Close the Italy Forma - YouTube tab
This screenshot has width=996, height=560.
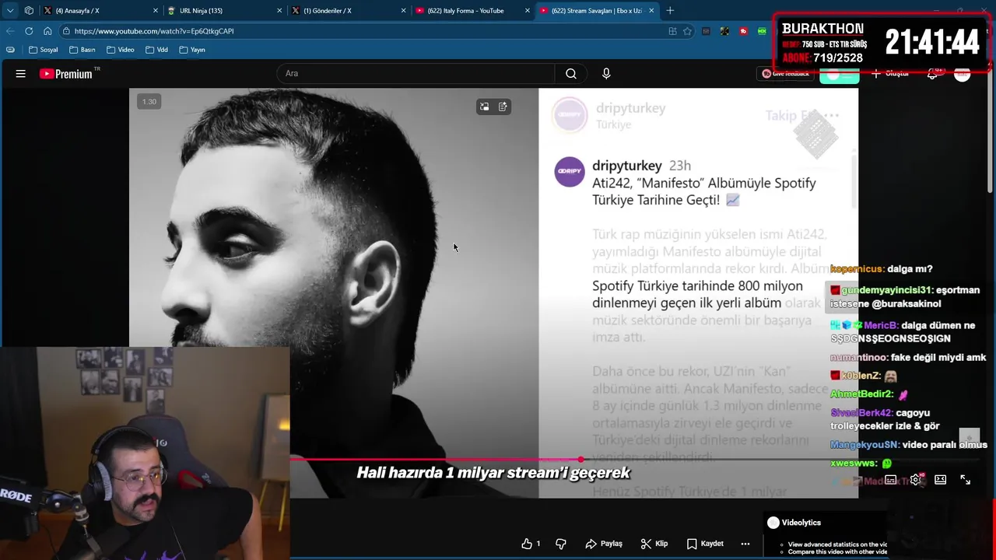tap(528, 11)
